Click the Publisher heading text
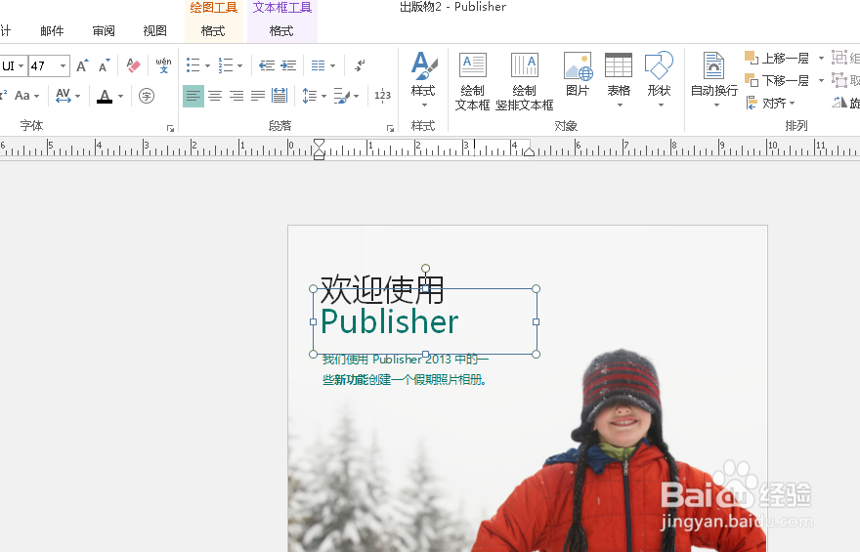This screenshot has width=860, height=552. 389,321
